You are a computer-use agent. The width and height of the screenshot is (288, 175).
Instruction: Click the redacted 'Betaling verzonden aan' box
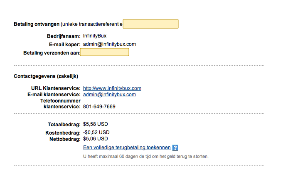point(104,52)
